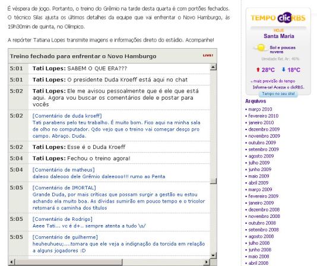Click the clicRBS logo in weather widget
317x266 pixels.
point(291,18)
